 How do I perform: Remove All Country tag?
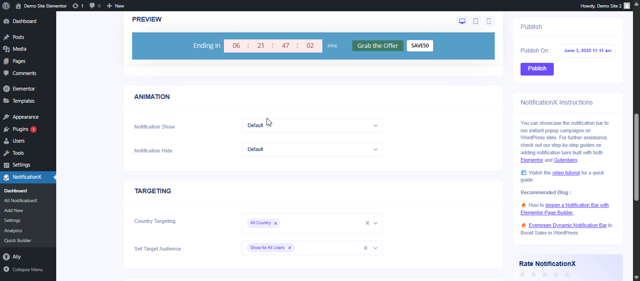click(275, 223)
